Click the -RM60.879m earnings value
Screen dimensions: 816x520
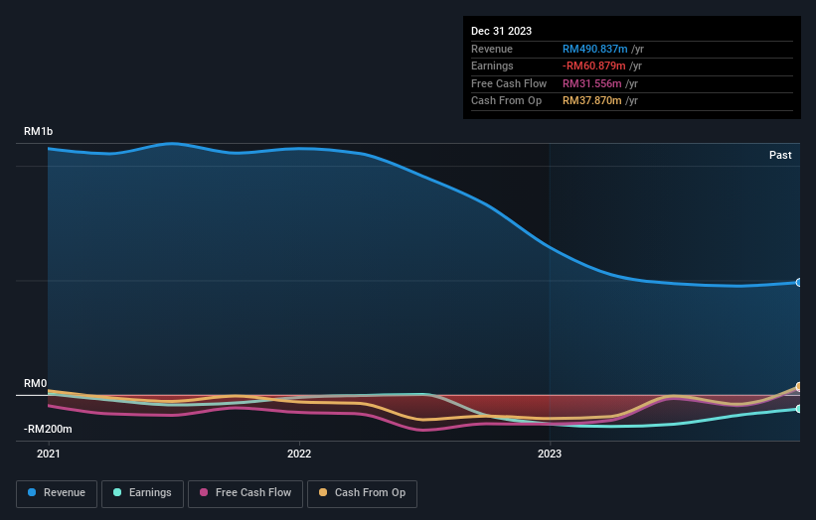pos(593,65)
